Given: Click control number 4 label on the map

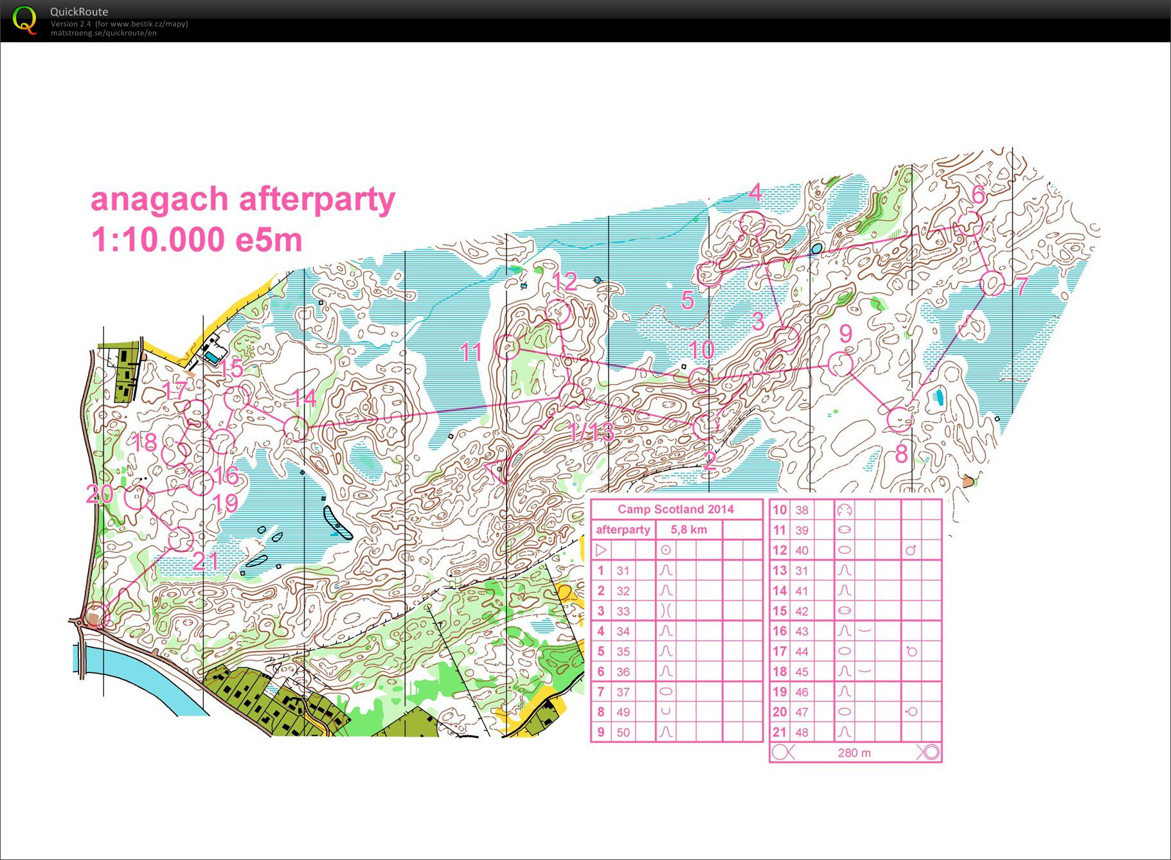Looking at the screenshot, I should pyautogui.click(x=755, y=192).
